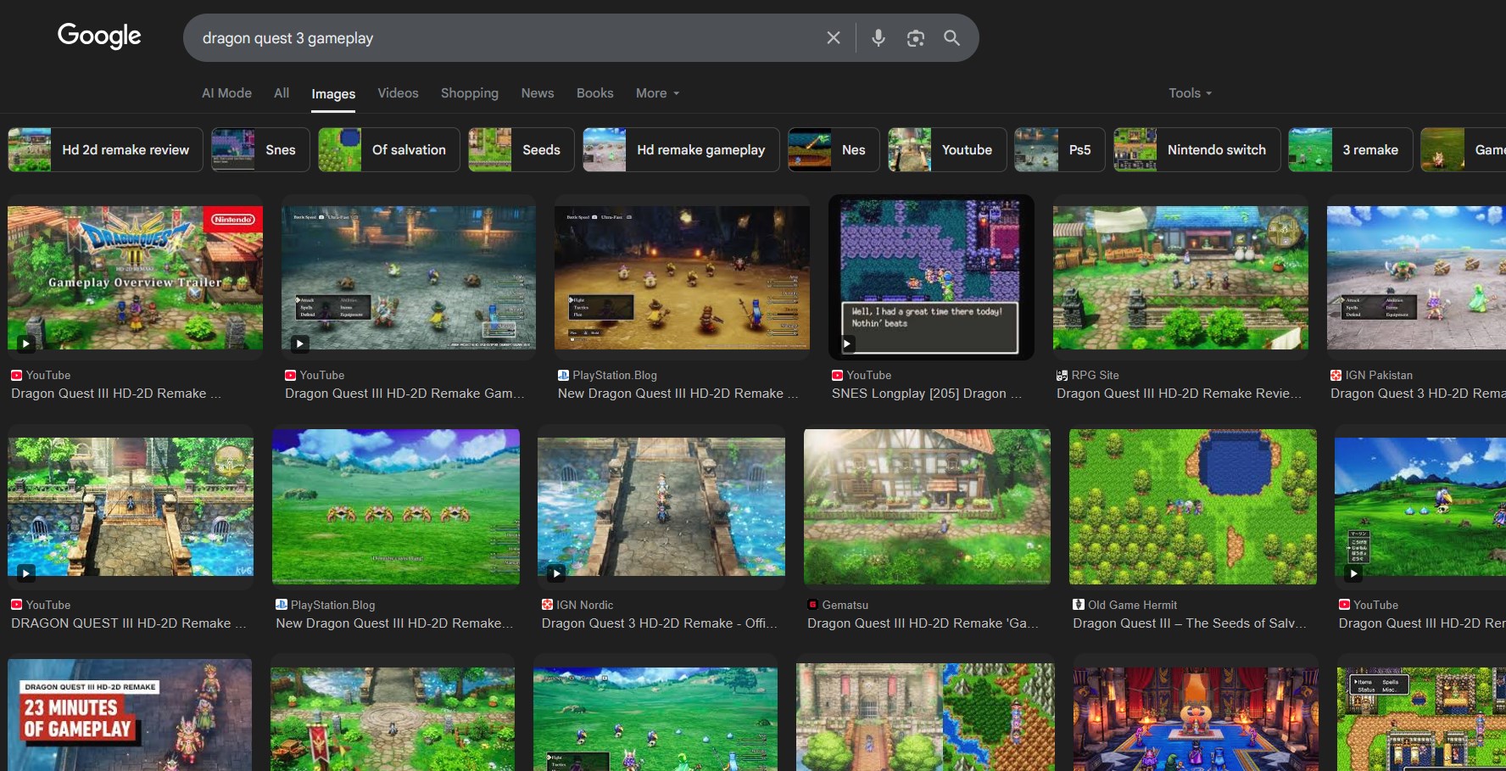
Task: Open the castle and overworld split thumbnail
Action: (925, 717)
